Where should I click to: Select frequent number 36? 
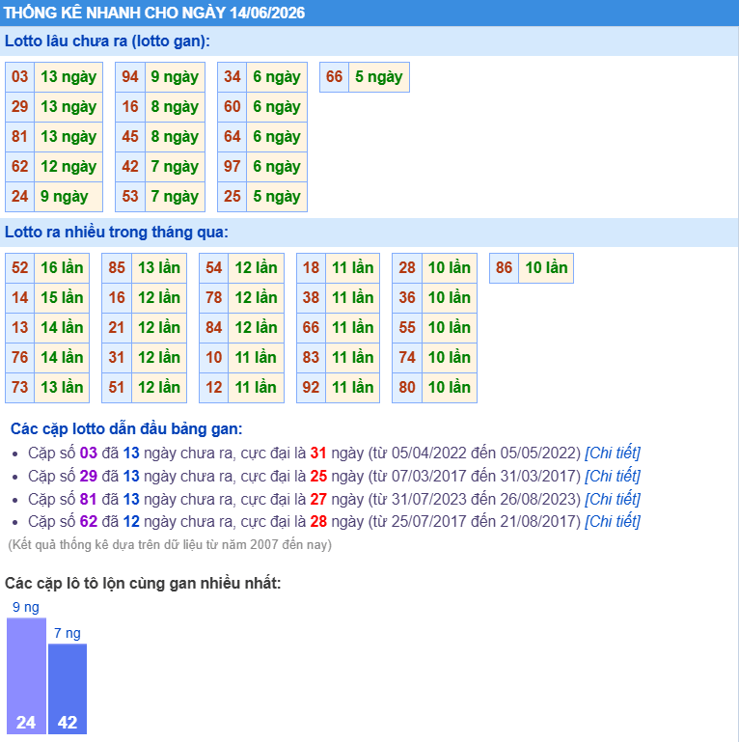pyautogui.click(x=407, y=297)
